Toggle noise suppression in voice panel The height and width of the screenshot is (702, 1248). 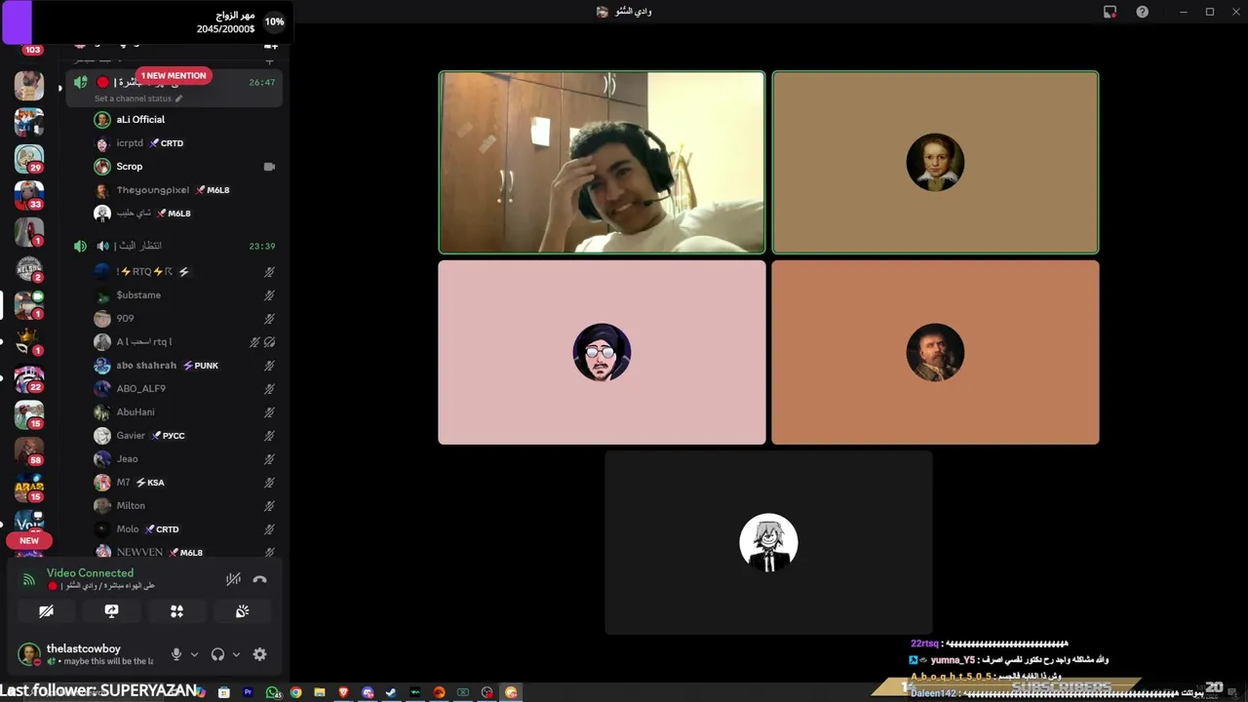click(x=233, y=579)
